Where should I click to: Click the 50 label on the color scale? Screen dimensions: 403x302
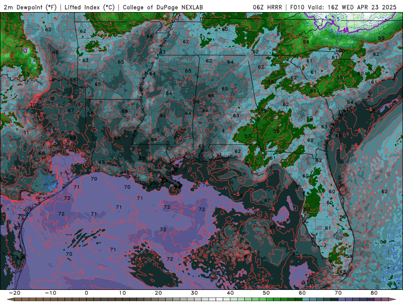[x=266, y=293]
